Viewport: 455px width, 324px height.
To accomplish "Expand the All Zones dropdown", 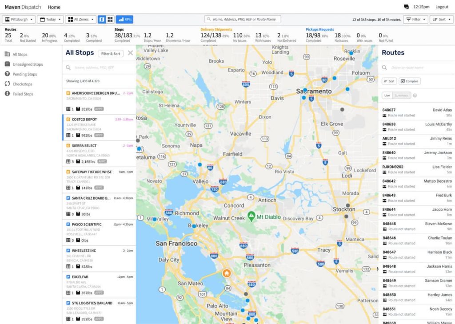I will (x=81, y=20).
